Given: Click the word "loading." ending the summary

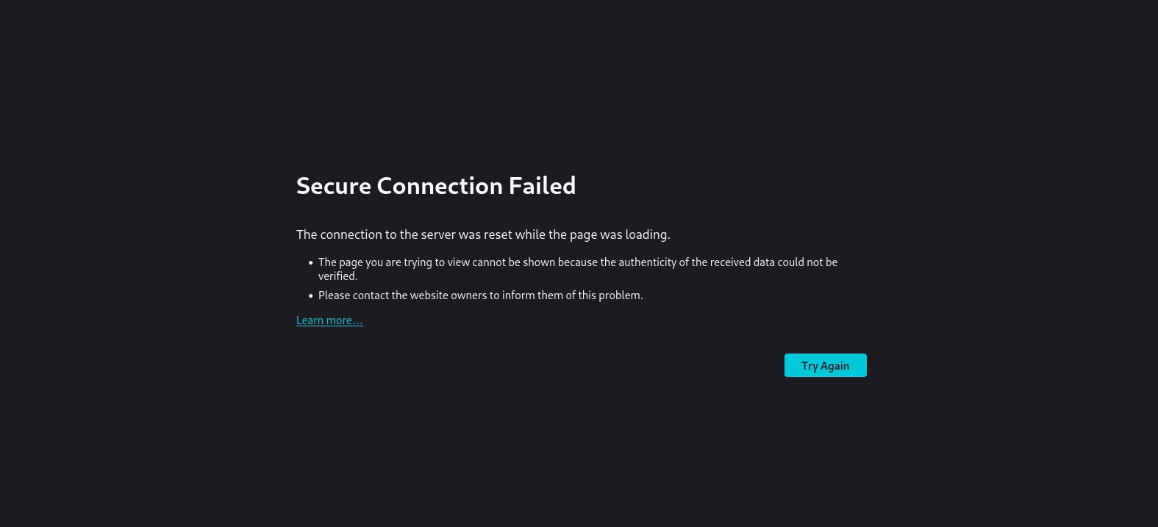Looking at the screenshot, I should [648, 234].
